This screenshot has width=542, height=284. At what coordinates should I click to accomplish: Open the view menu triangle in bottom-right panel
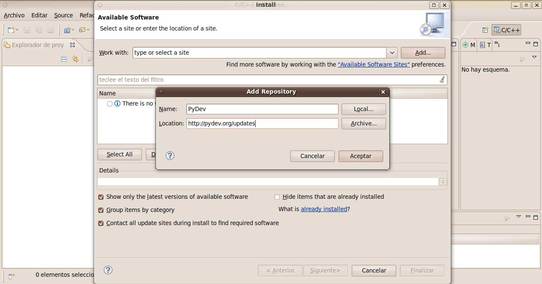click(x=519, y=217)
